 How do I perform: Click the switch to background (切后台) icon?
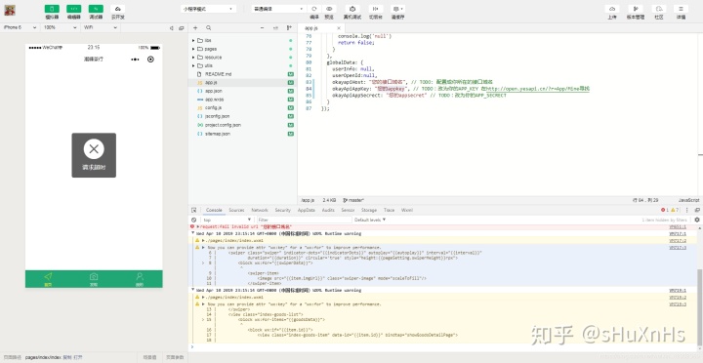pos(376,9)
